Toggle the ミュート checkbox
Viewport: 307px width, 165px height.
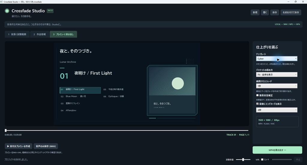[262, 160]
